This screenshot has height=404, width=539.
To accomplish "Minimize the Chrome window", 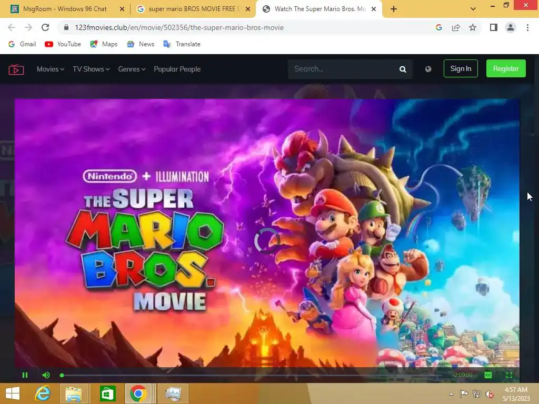I will pyautogui.click(x=493, y=5).
